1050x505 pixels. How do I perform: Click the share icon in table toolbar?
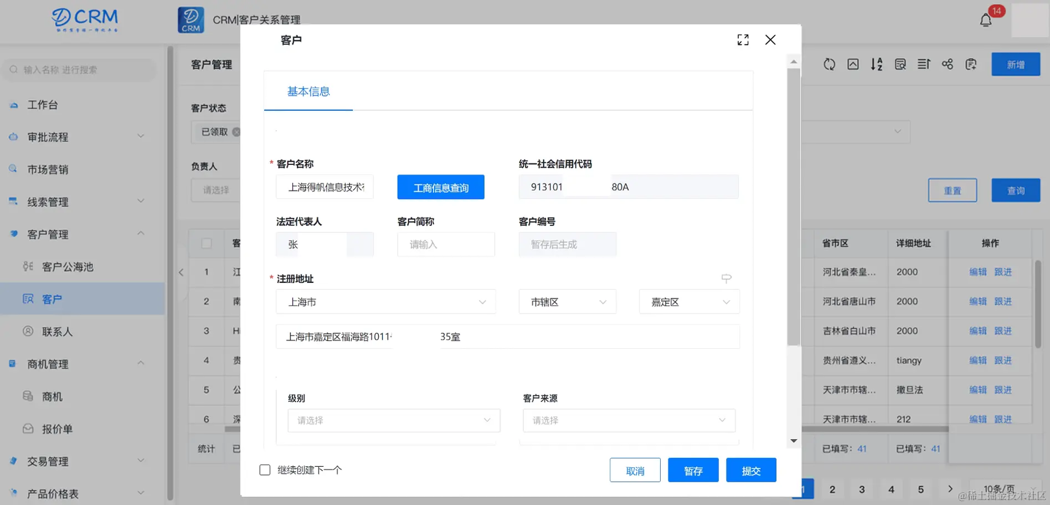point(948,64)
